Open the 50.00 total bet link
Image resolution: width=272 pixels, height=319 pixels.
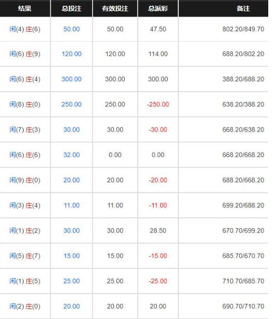click(x=72, y=29)
